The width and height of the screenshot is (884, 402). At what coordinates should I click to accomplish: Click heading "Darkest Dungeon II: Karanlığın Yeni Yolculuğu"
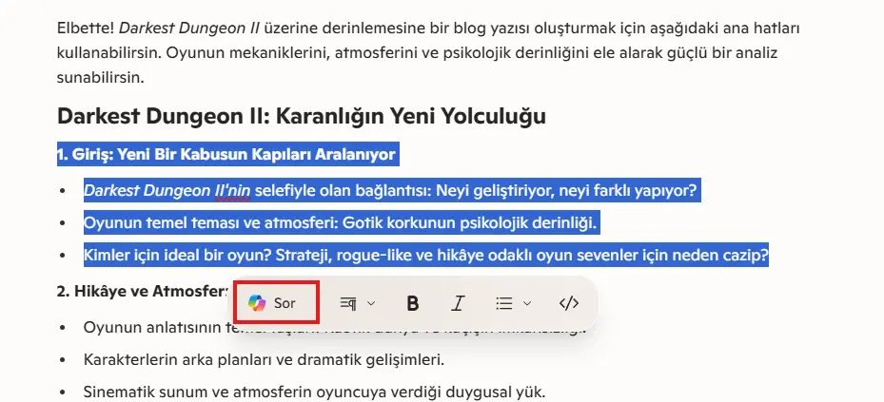pyautogui.click(x=301, y=116)
